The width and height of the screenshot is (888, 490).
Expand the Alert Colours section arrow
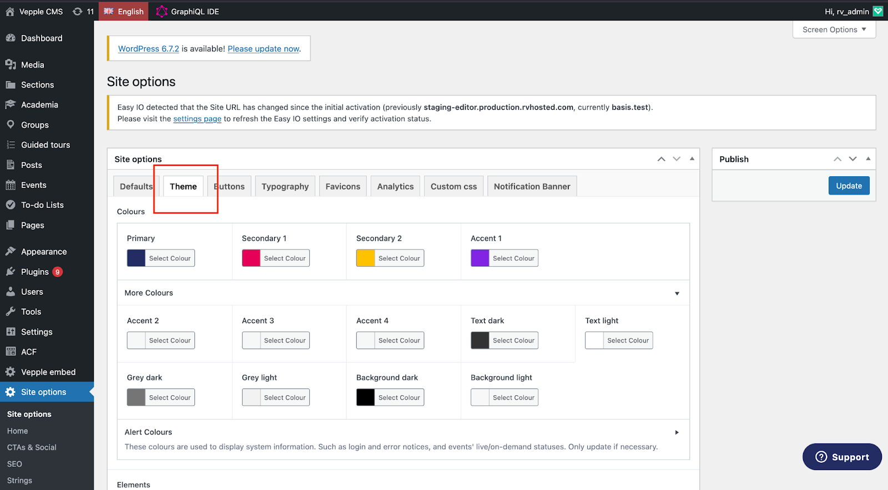(677, 432)
